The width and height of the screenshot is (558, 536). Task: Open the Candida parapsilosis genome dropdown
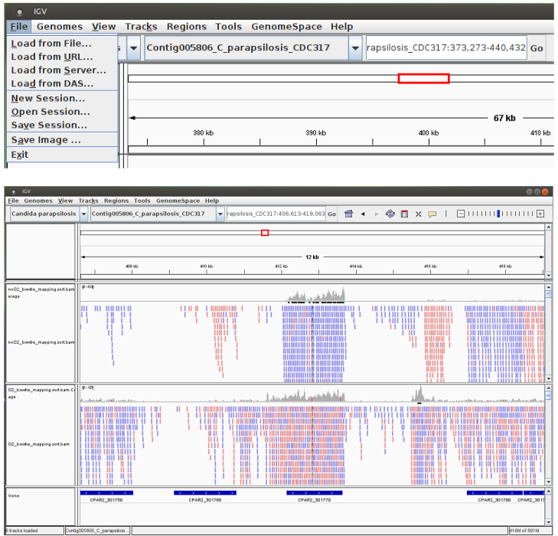pyautogui.click(x=82, y=214)
